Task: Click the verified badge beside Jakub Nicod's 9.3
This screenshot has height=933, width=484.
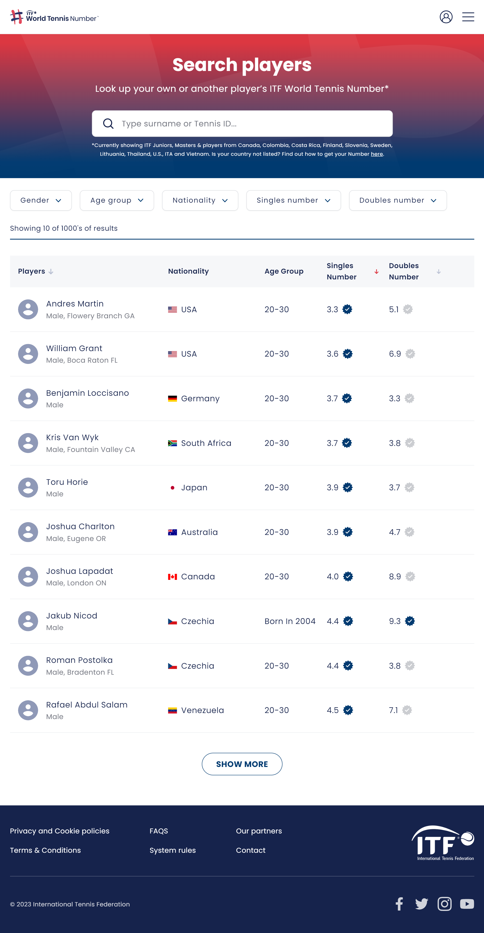Action: (x=410, y=621)
